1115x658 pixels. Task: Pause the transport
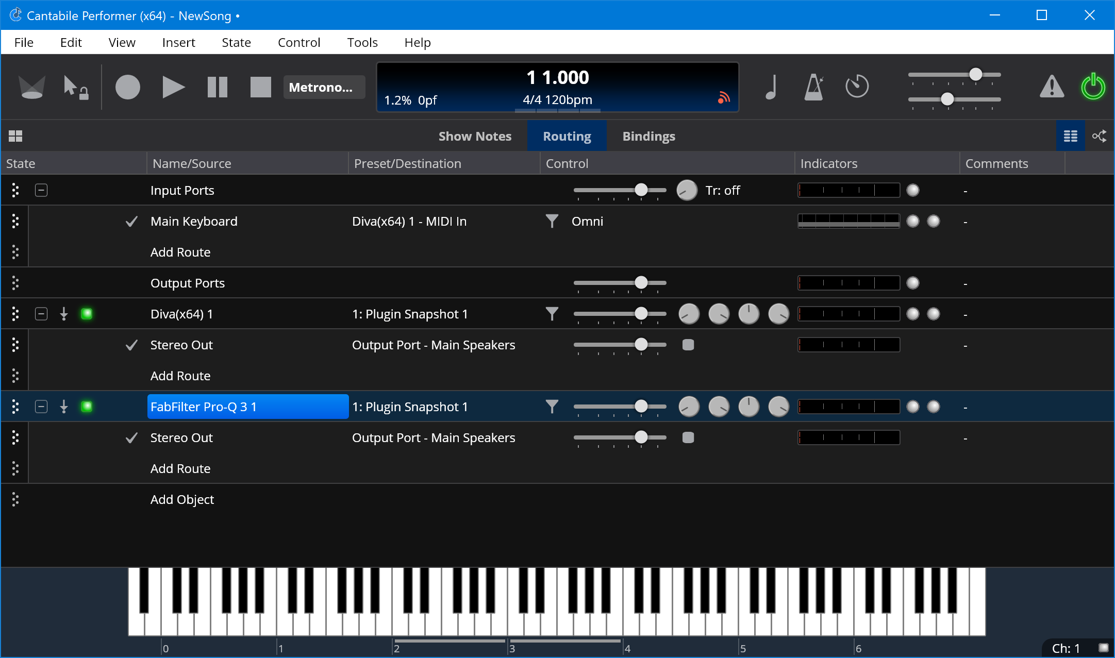[217, 87]
